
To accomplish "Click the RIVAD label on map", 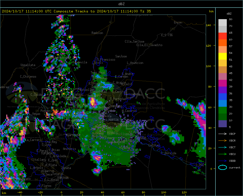I will click(111, 133).
